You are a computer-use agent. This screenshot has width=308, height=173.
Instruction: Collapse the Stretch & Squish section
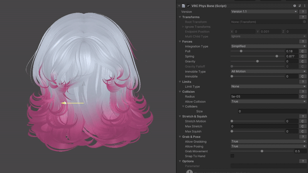click(179, 116)
